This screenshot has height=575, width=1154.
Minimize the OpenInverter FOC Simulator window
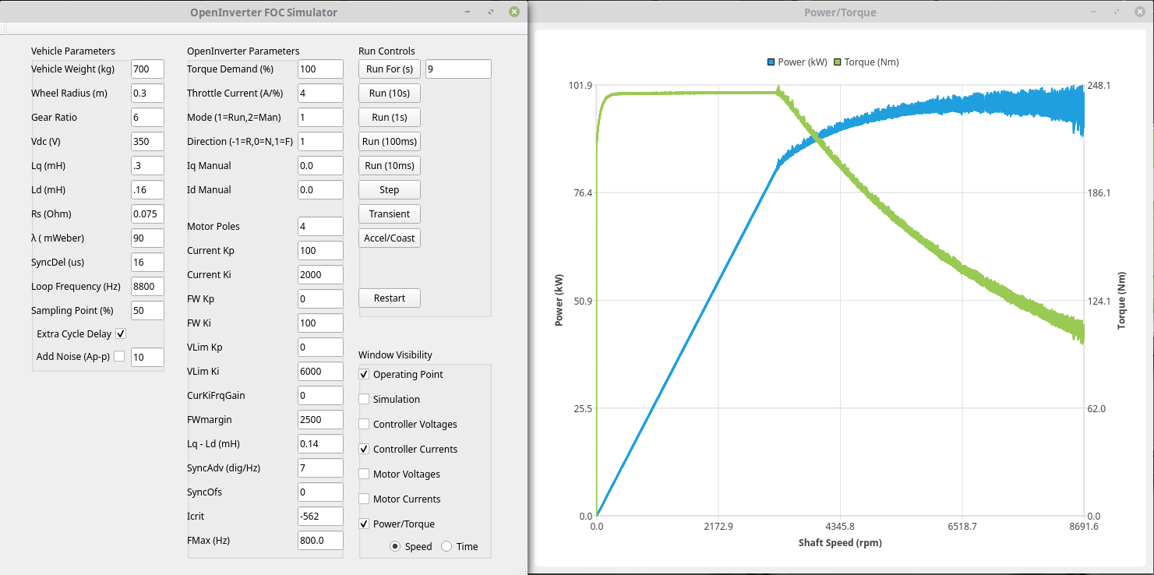[467, 12]
